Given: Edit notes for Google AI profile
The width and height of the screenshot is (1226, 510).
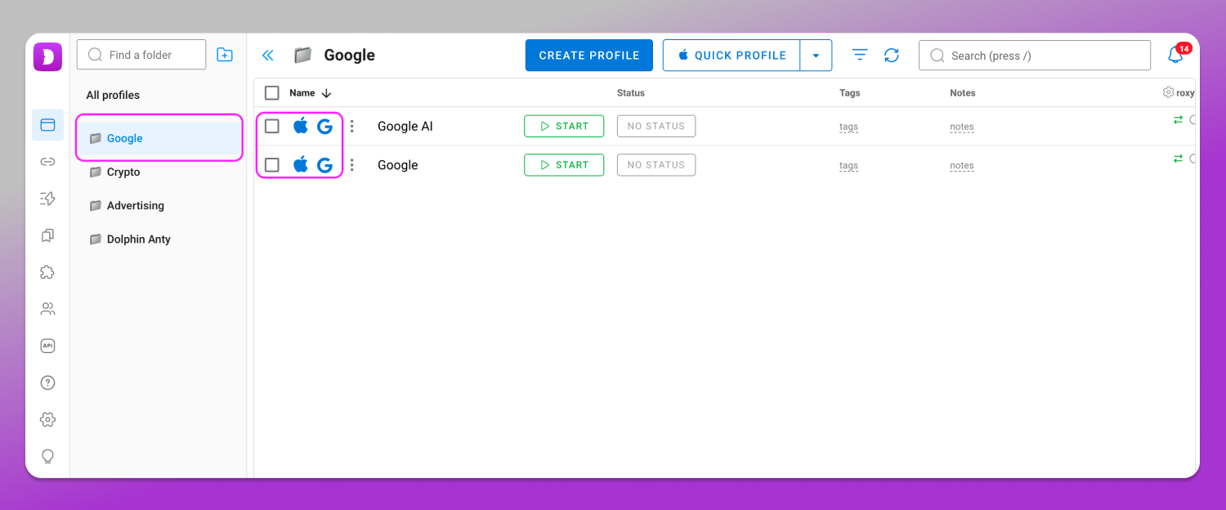Looking at the screenshot, I should 962,127.
